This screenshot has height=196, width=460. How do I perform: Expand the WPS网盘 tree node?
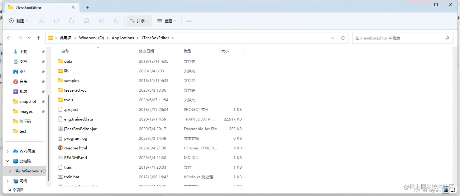[8, 151]
